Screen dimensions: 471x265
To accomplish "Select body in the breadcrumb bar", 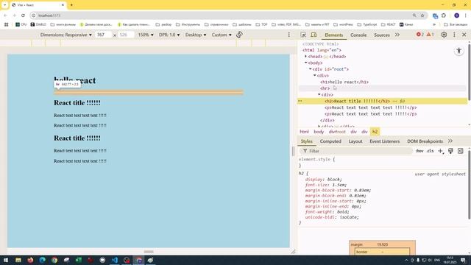I will click(319, 132).
